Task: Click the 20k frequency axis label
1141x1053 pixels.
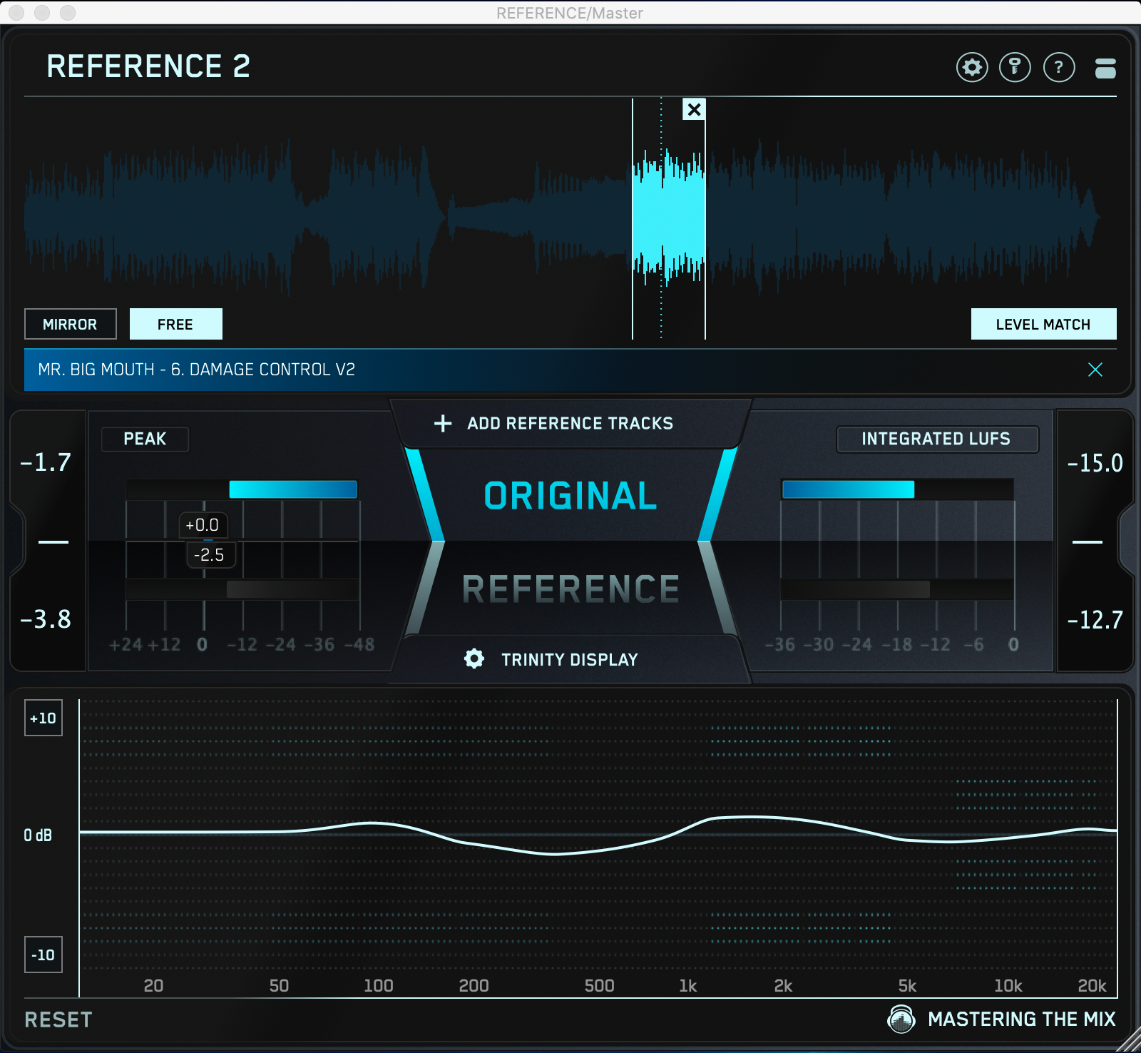Action: [1092, 986]
